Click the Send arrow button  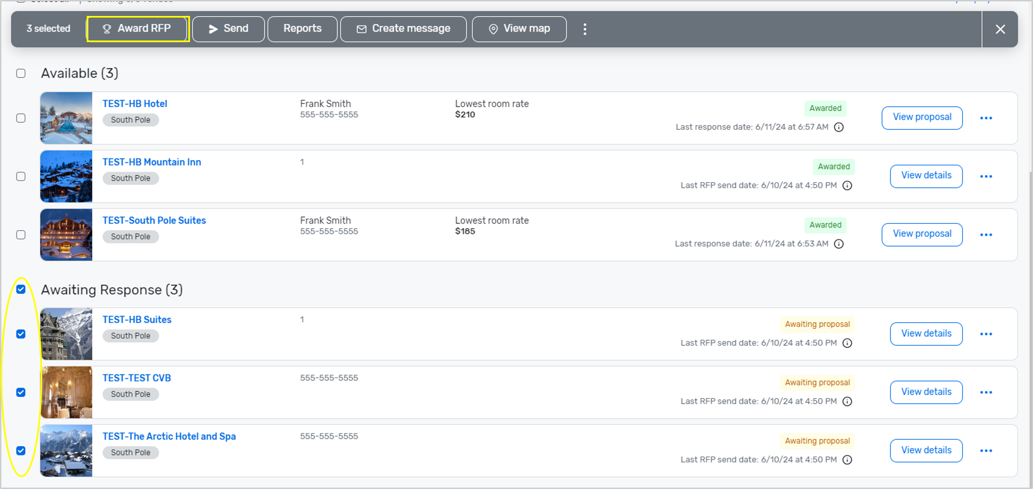click(228, 29)
